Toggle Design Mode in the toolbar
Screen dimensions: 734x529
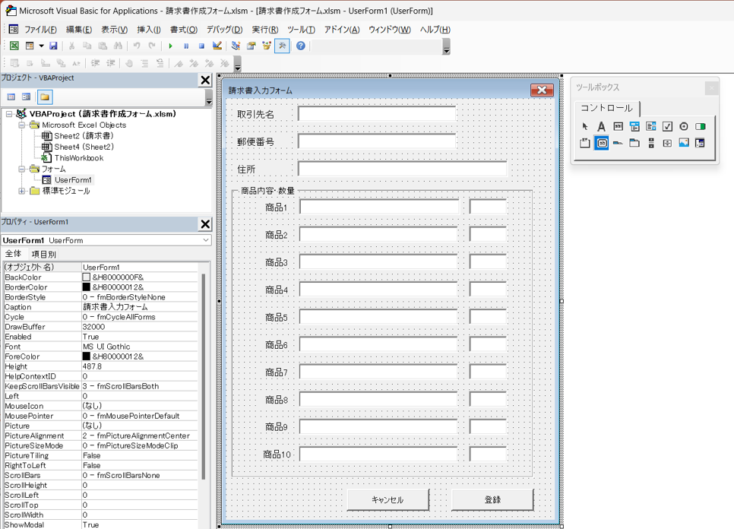(217, 46)
